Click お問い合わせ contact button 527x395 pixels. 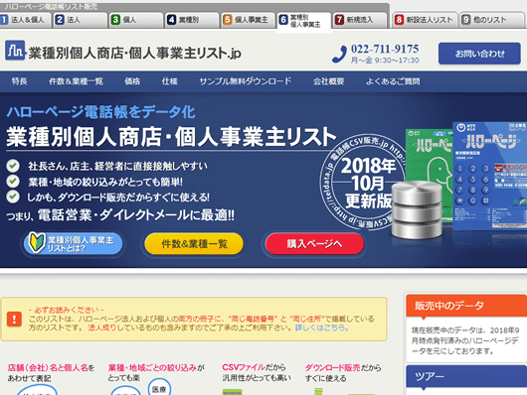[479, 54]
